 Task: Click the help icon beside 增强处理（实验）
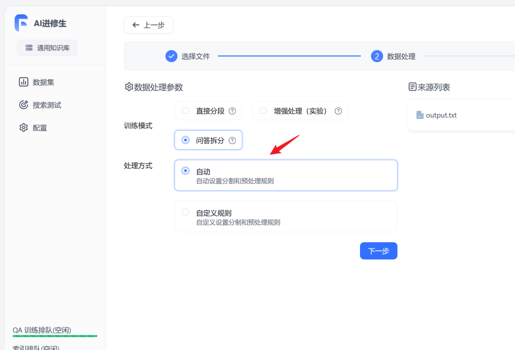[338, 111]
